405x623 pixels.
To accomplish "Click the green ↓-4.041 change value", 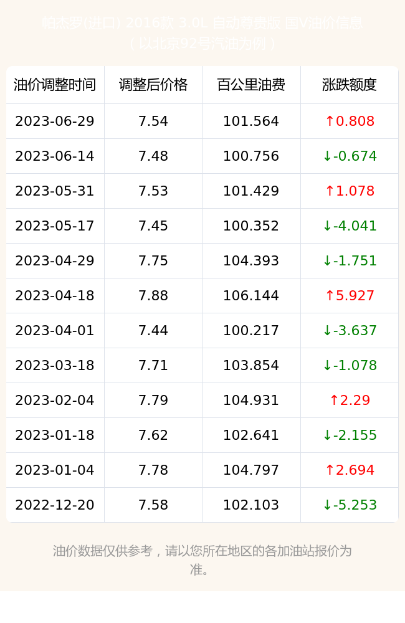I will tap(350, 226).
